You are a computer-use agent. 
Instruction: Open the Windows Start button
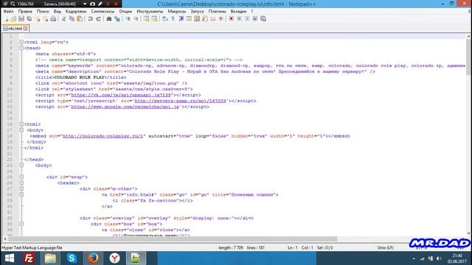(x=10, y=258)
